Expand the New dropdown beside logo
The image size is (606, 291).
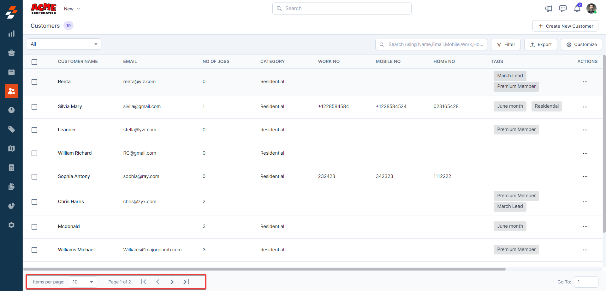click(72, 9)
